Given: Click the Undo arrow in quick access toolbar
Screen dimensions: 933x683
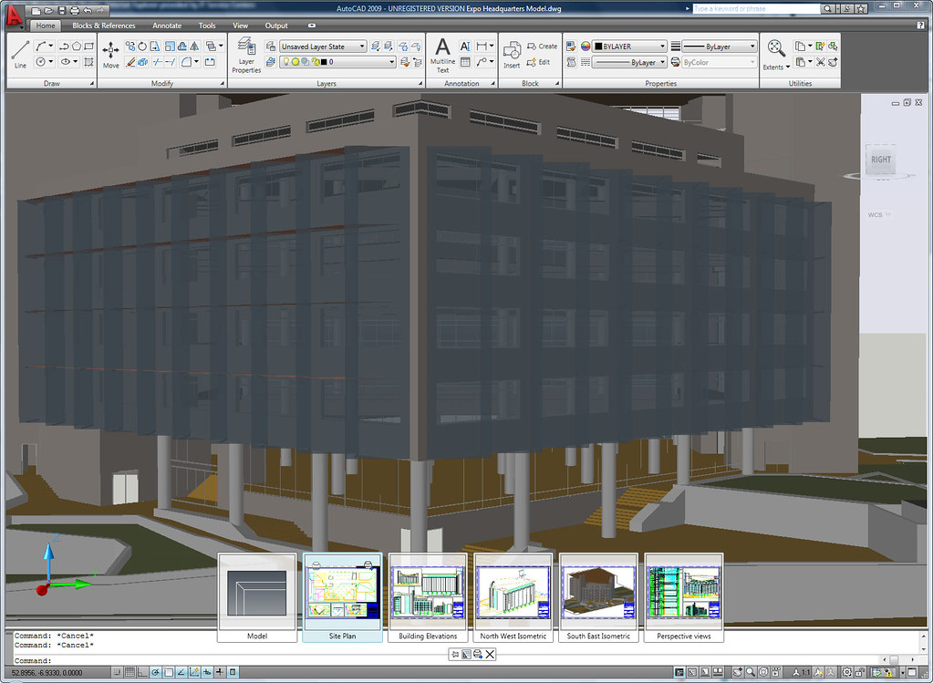Looking at the screenshot, I should pyautogui.click(x=88, y=10).
